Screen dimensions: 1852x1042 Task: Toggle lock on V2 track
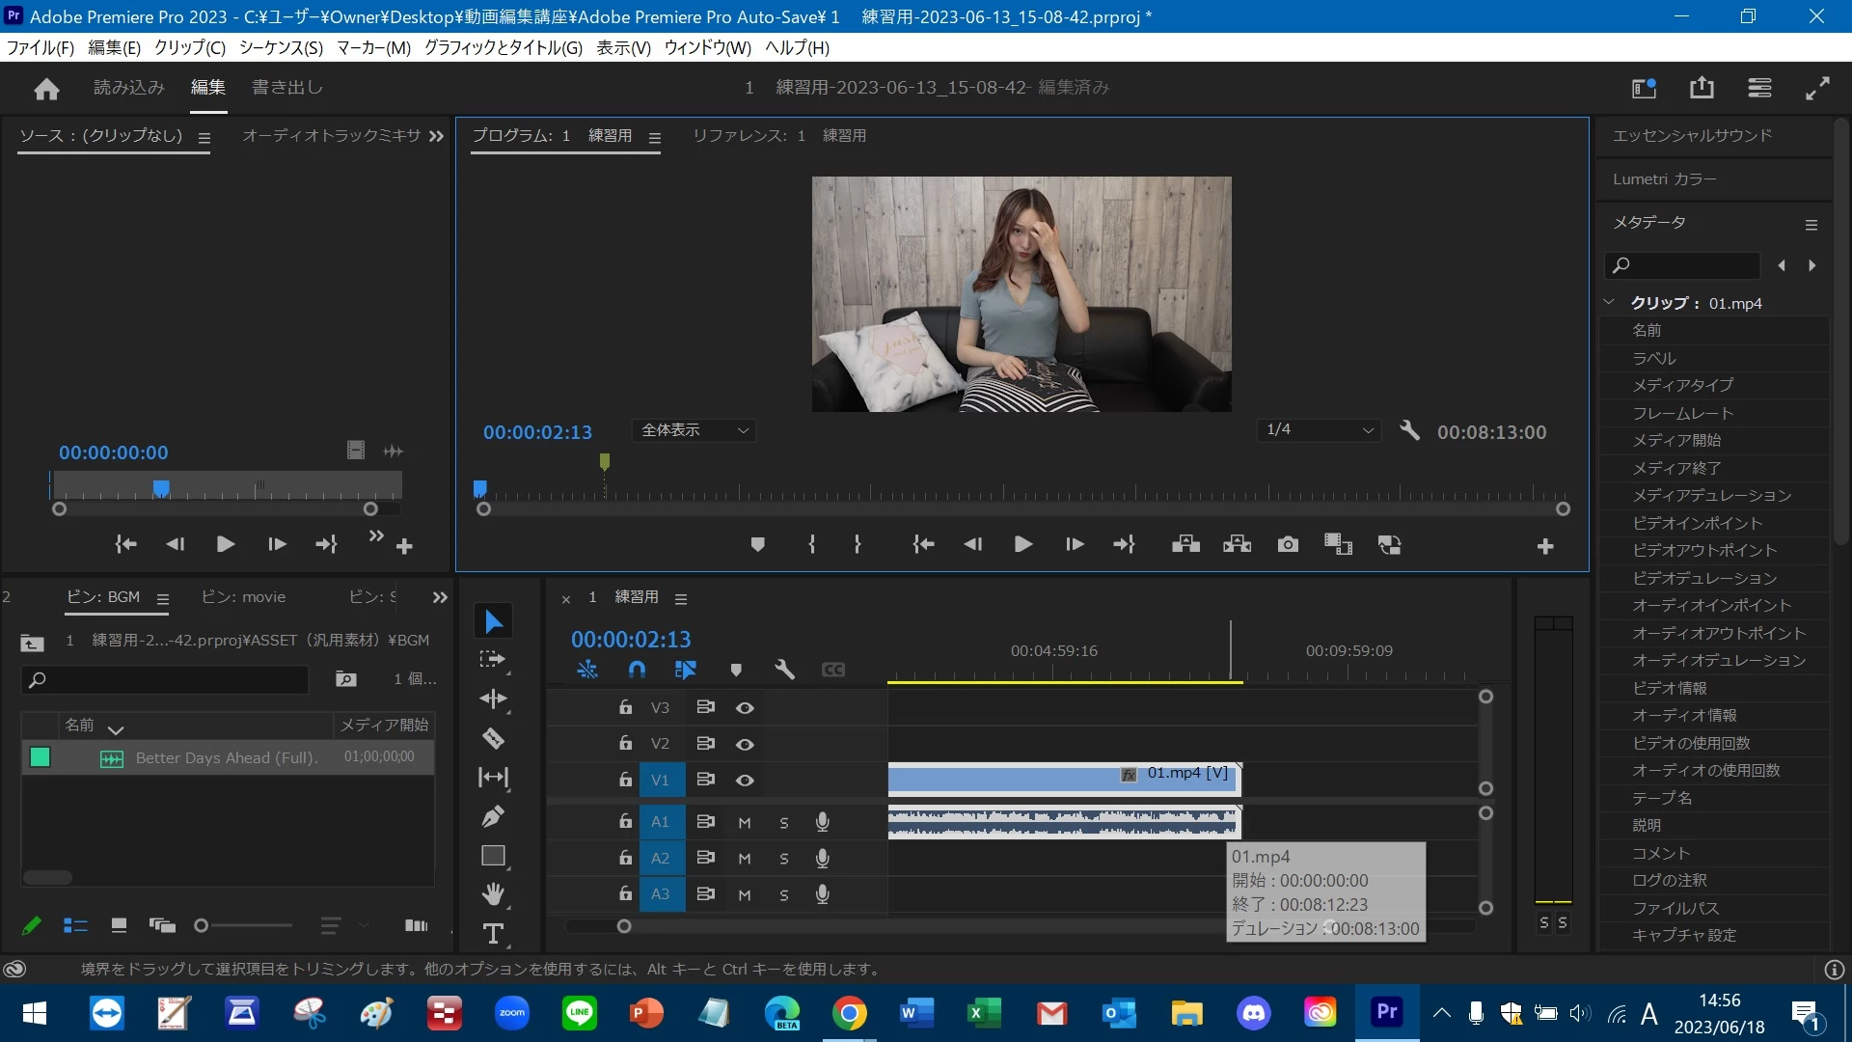625,744
